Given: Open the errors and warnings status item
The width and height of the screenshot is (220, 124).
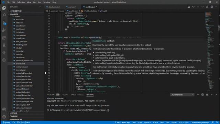Looking at the screenshot, I should coord(23,123).
